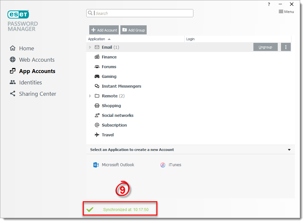Click the Shopping basket icon
Image resolution: width=305 pixels, height=223 pixels.
coord(97,105)
